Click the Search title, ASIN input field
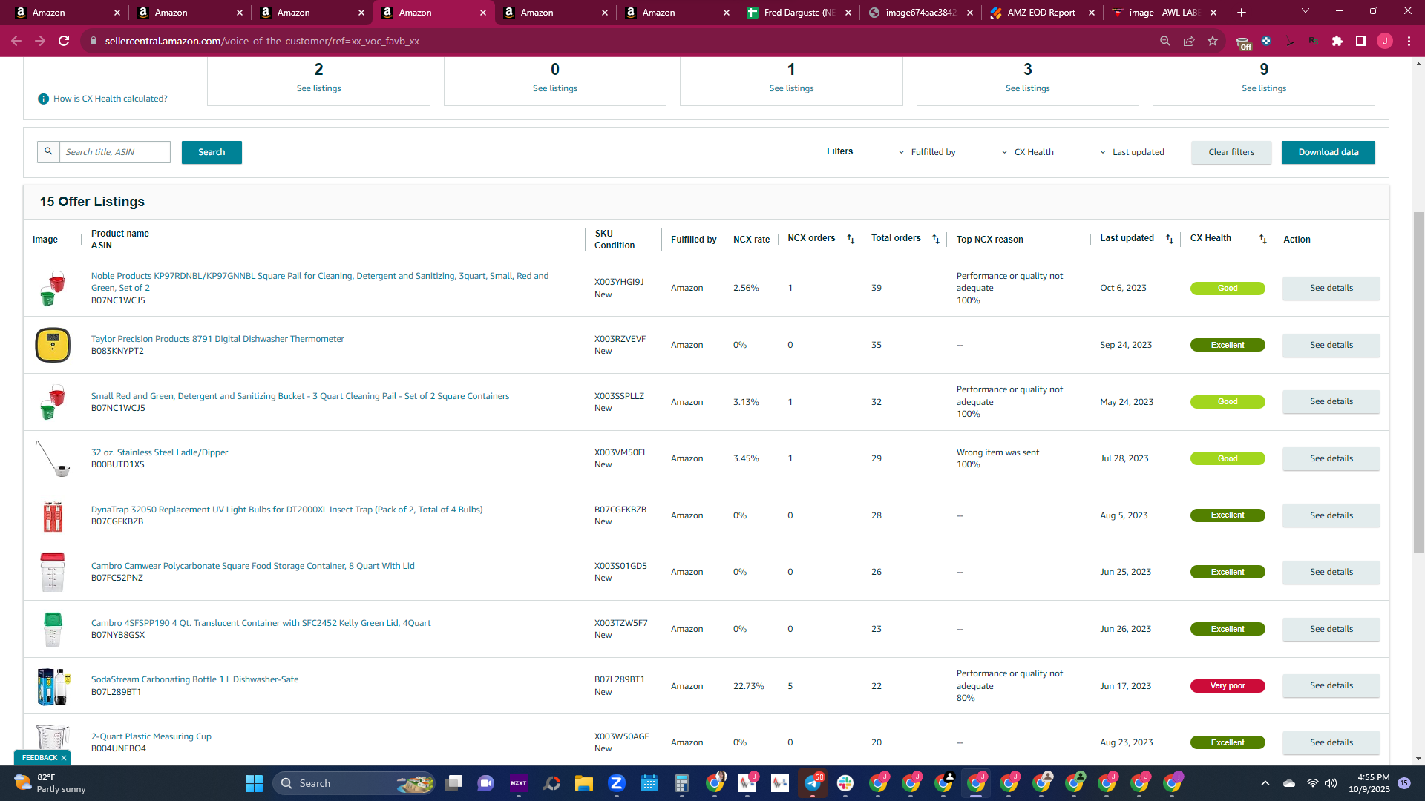Viewport: 1425px width, 801px height. pos(115,152)
